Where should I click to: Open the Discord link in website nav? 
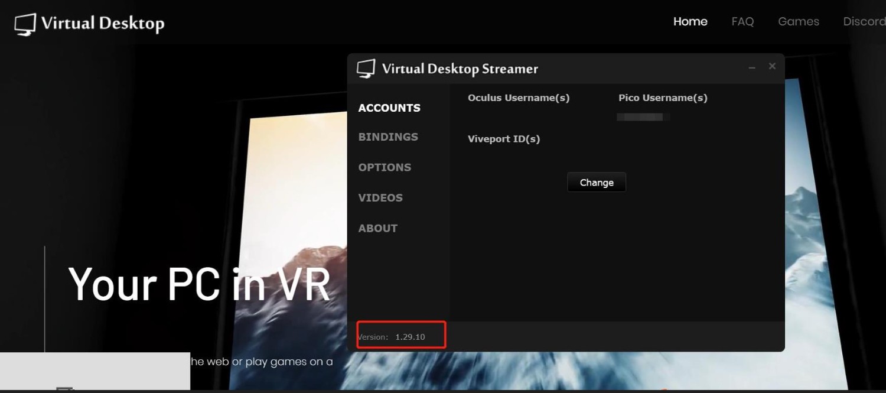pyautogui.click(x=864, y=21)
